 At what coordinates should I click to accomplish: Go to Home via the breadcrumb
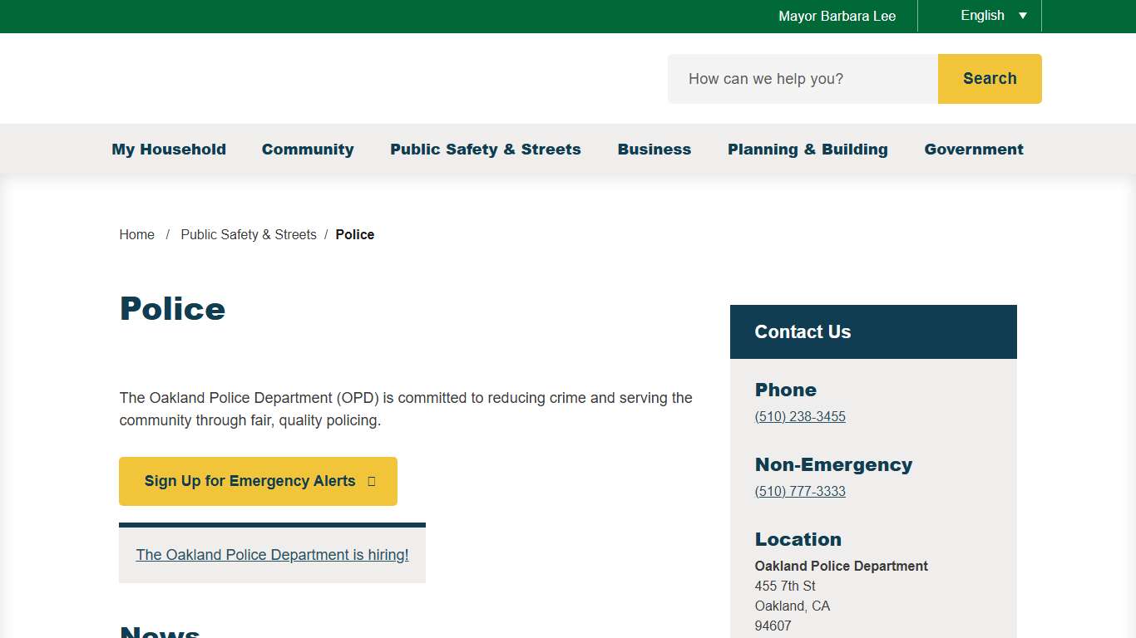137,235
